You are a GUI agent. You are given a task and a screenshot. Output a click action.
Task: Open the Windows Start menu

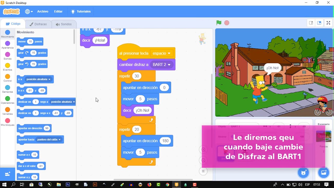click(4, 185)
